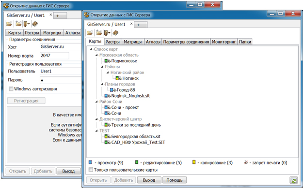Select Треки за последний день map
This screenshot has width=304, height=189.
(136, 125)
